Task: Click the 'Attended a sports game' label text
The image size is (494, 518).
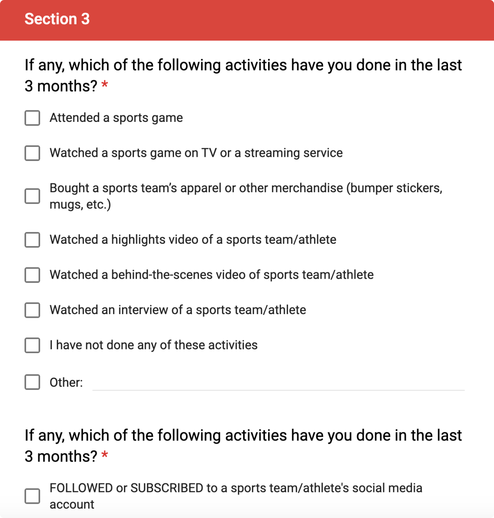Action: pyautogui.click(x=116, y=118)
